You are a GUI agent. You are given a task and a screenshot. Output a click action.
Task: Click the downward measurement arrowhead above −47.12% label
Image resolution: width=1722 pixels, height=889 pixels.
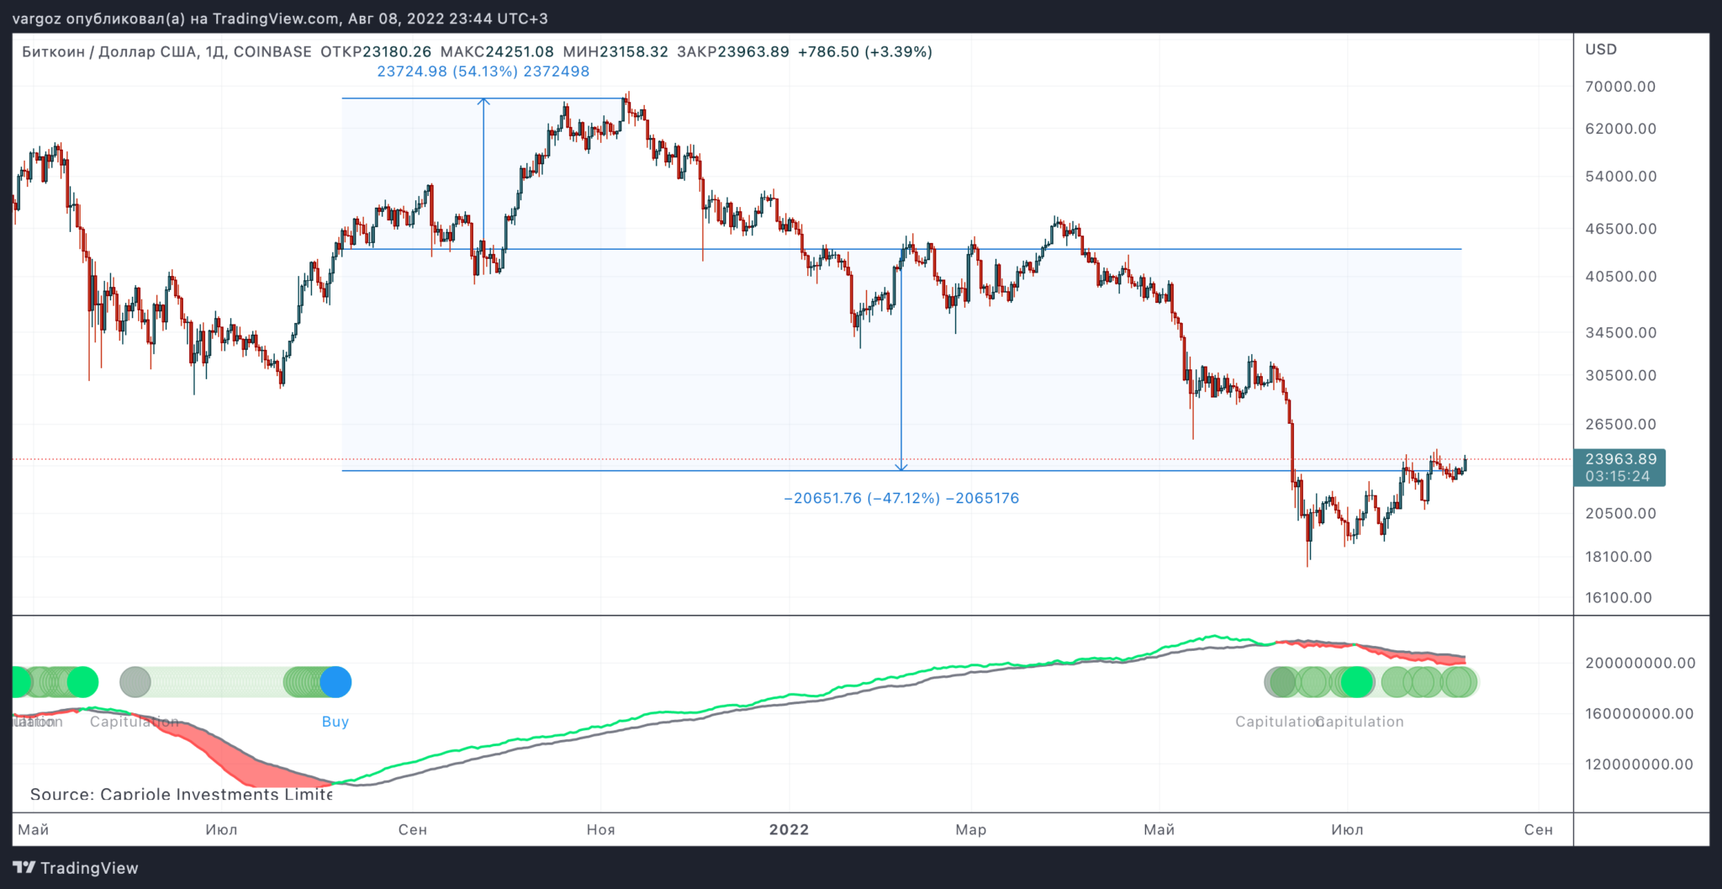(x=901, y=466)
